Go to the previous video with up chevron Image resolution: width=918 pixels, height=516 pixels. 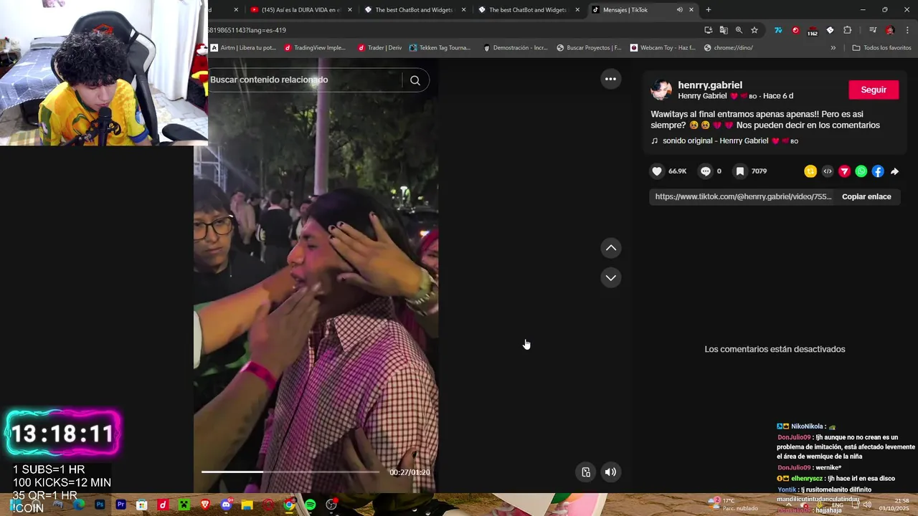coord(611,248)
